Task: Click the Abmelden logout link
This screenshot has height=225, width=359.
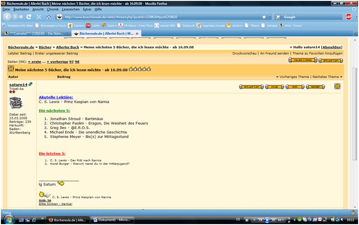Action: pyautogui.click(x=331, y=47)
